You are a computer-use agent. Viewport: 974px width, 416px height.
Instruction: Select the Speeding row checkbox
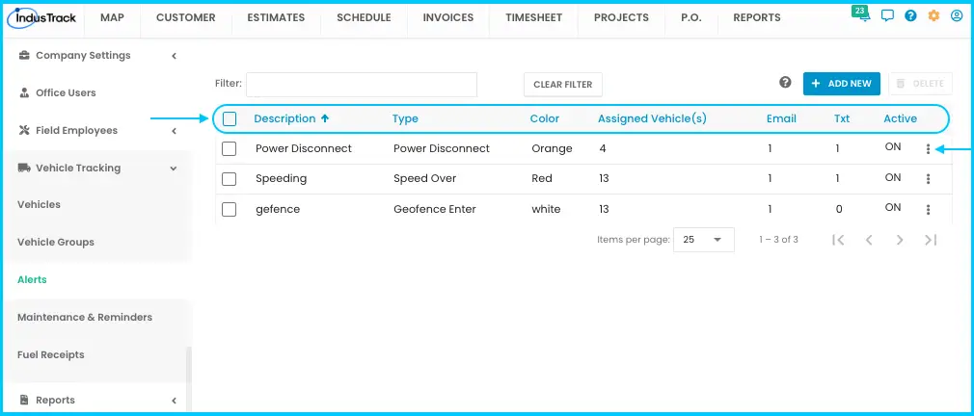point(230,178)
